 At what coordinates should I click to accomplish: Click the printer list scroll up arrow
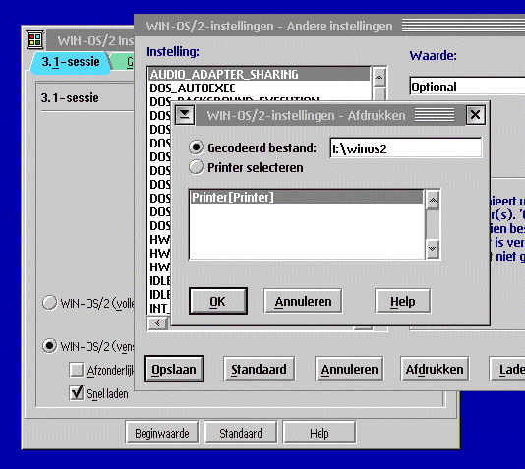pyautogui.click(x=433, y=200)
